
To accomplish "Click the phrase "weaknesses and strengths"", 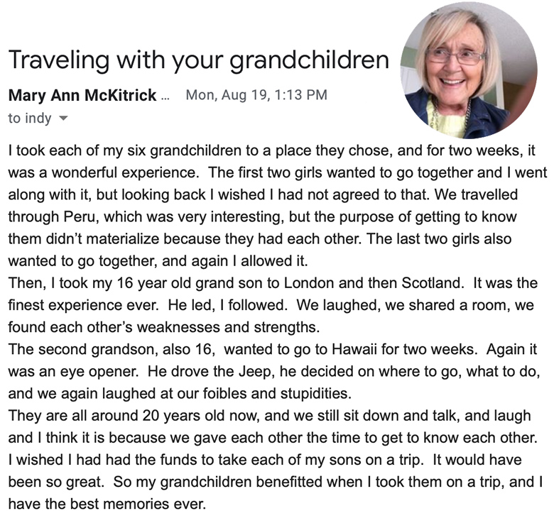I will point(227,327).
